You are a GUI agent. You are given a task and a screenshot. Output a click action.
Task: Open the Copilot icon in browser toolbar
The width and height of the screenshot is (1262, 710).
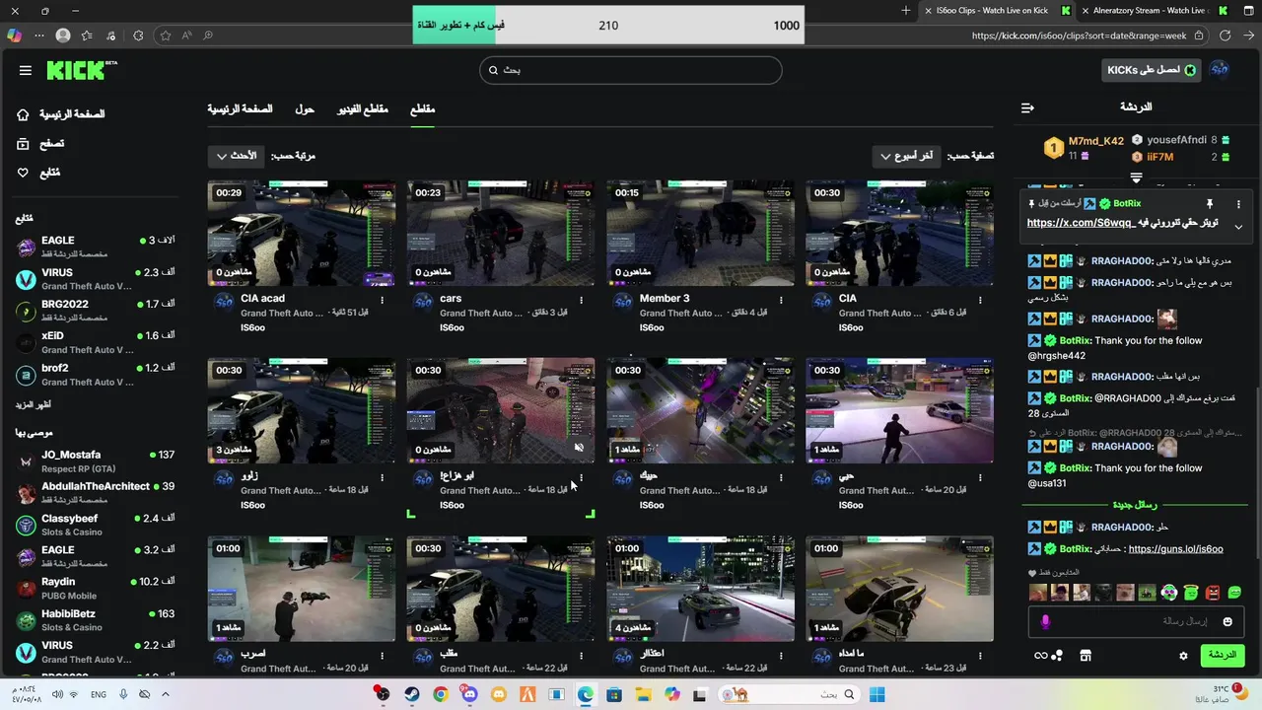14,35
